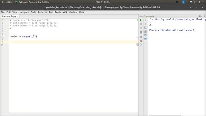Click the inspection status indicator at editor top-right
Image resolution: width=206 pixels, height=116 pixels.
137,20
